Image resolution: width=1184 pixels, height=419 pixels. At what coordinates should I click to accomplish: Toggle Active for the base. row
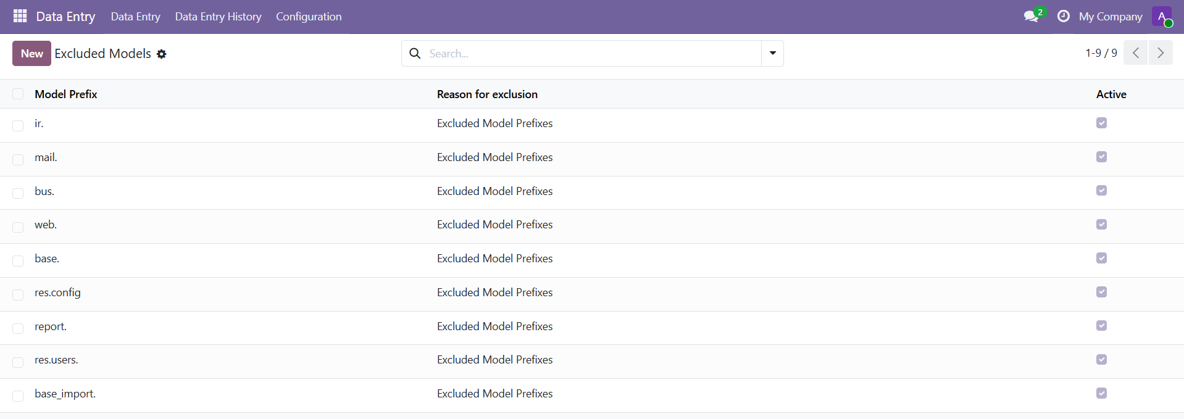(x=1101, y=258)
